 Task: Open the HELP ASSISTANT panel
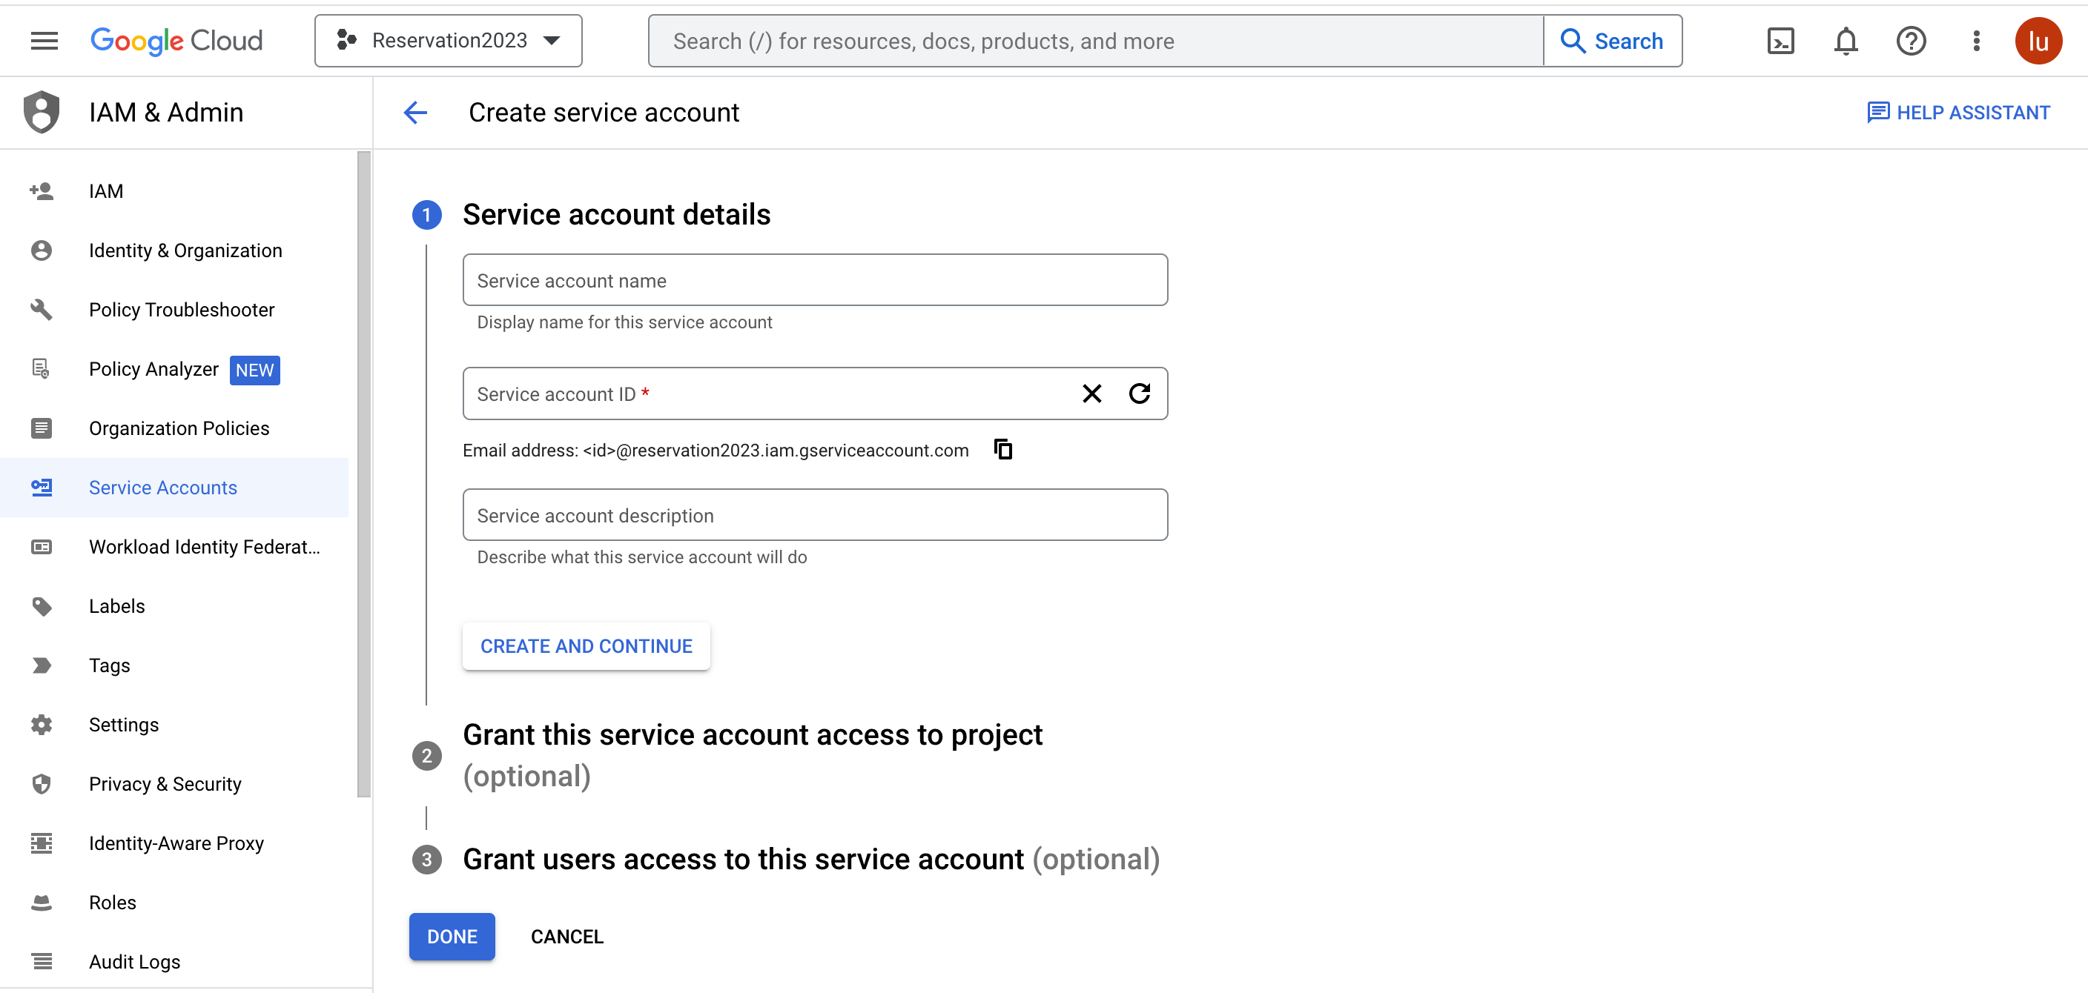[x=1960, y=113]
